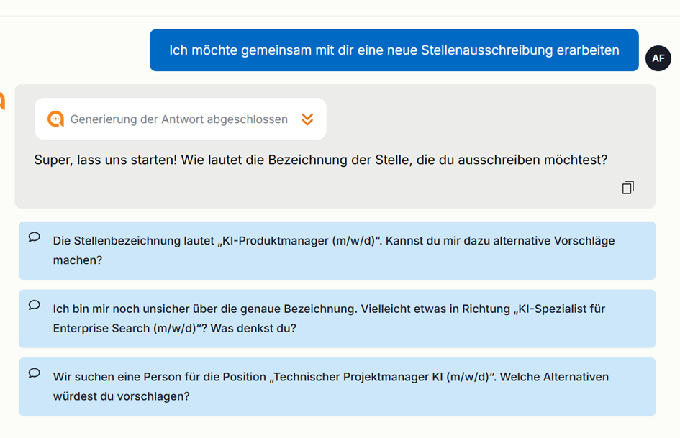
Task: Click the blue user message bubble
Action: pos(394,50)
